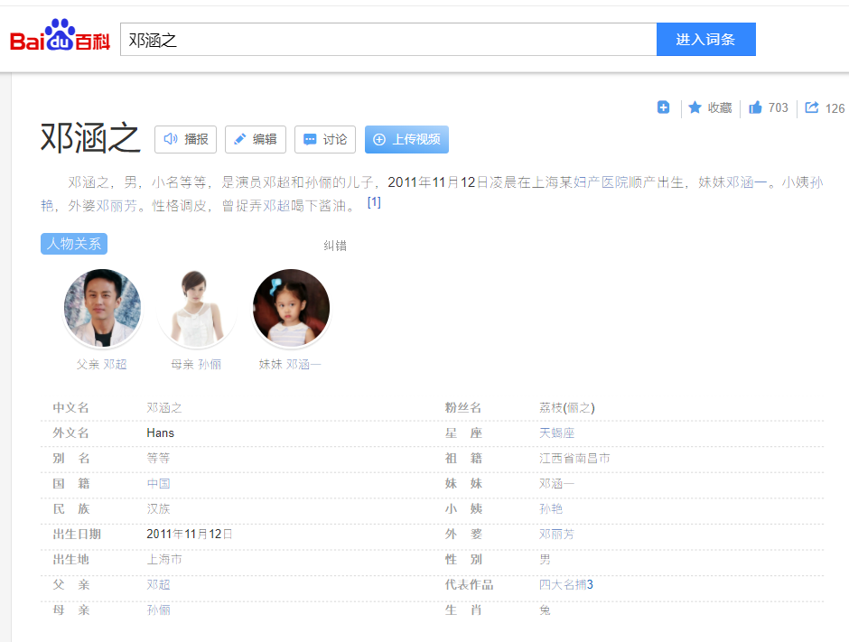
Task: Click the Baidu Baike logo
Action: pyautogui.click(x=60, y=38)
